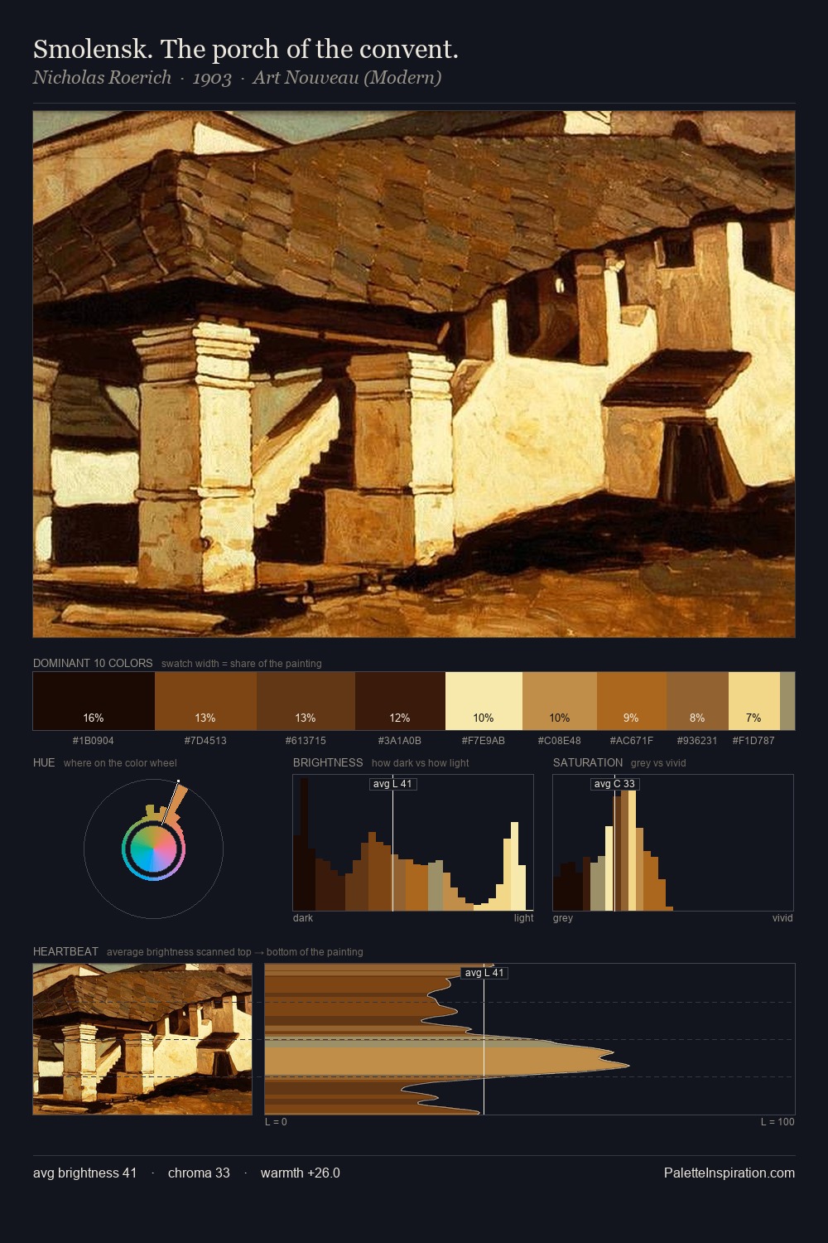
Task: Click the 'light' axis label under brightness
Action: (523, 918)
